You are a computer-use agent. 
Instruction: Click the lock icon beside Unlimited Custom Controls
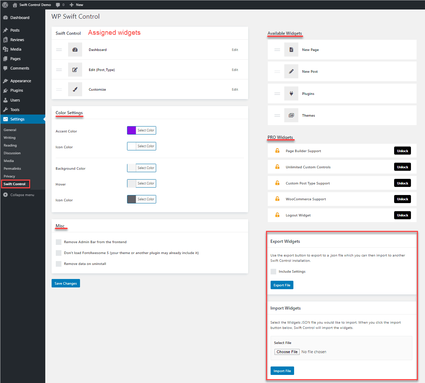pyautogui.click(x=277, y=167)
